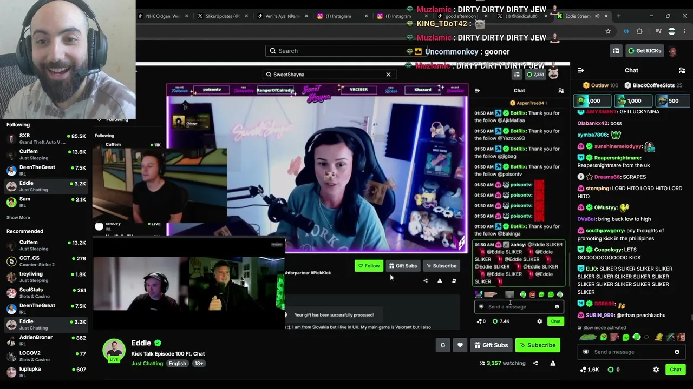The width and height of the screenshot is (693, 389).
Task: Click Gift Subs in SweetShayna stream
Action: coord(403,266)
